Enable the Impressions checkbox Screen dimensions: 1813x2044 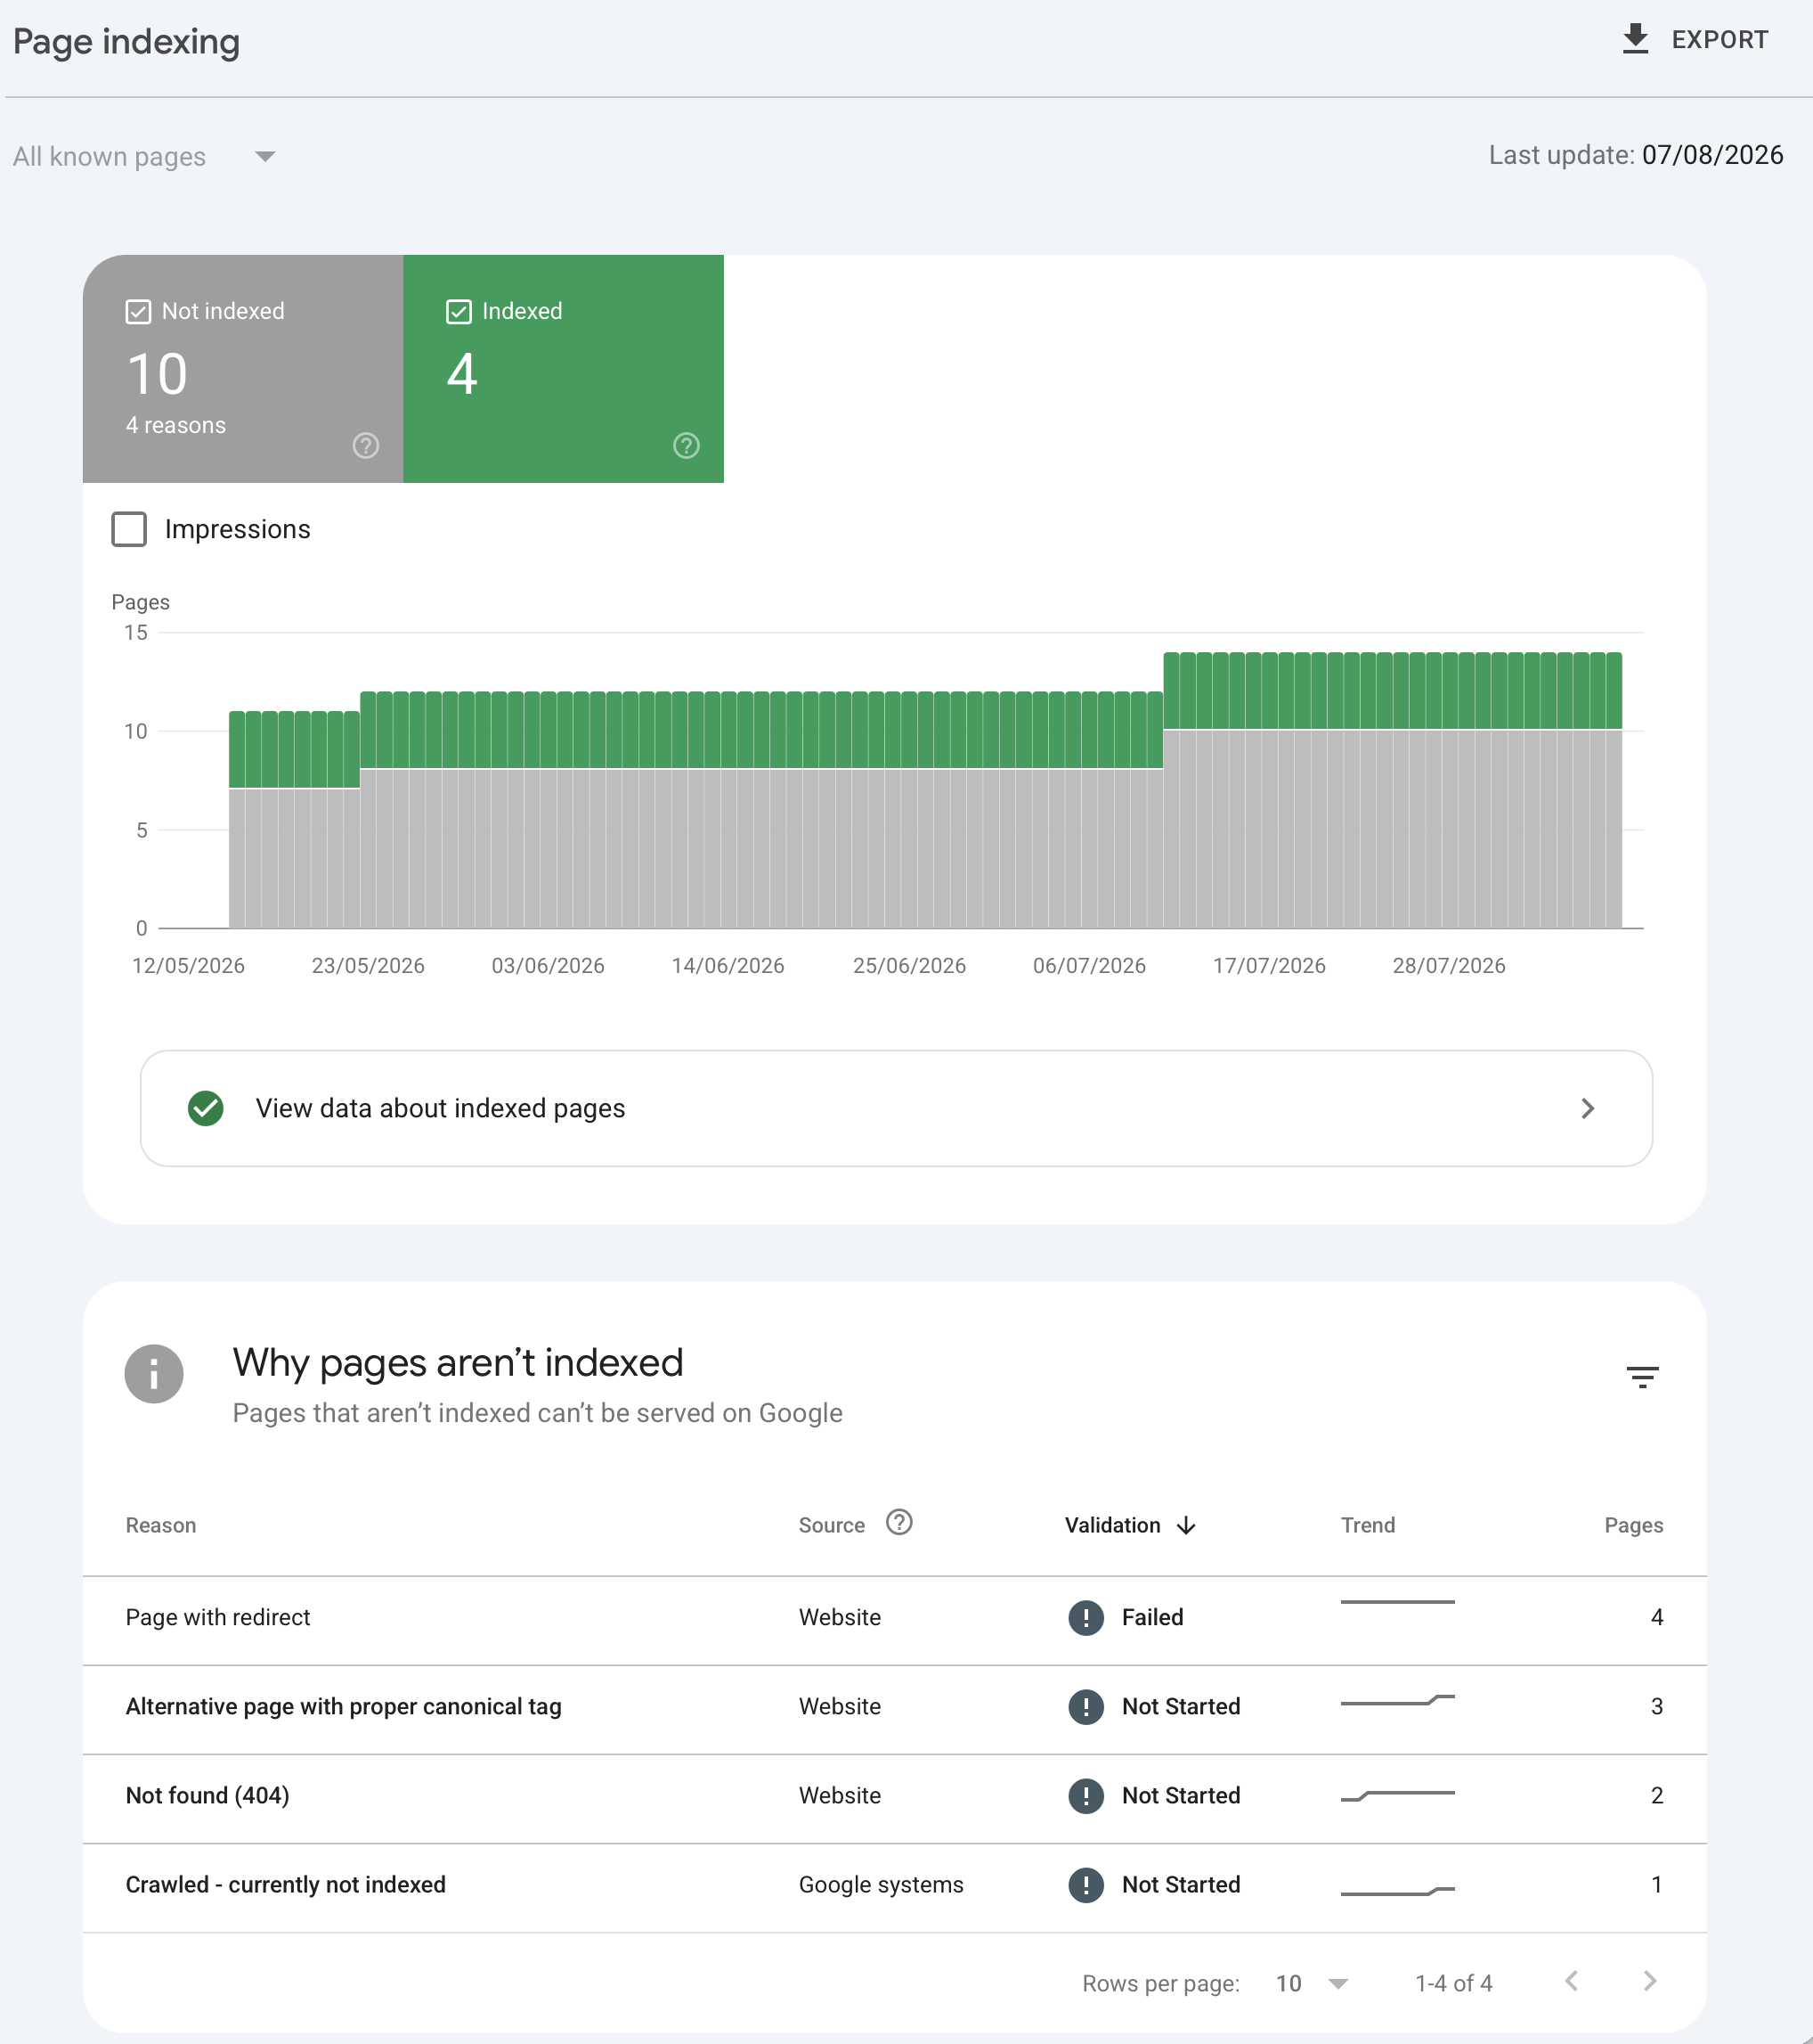(129, 529)
